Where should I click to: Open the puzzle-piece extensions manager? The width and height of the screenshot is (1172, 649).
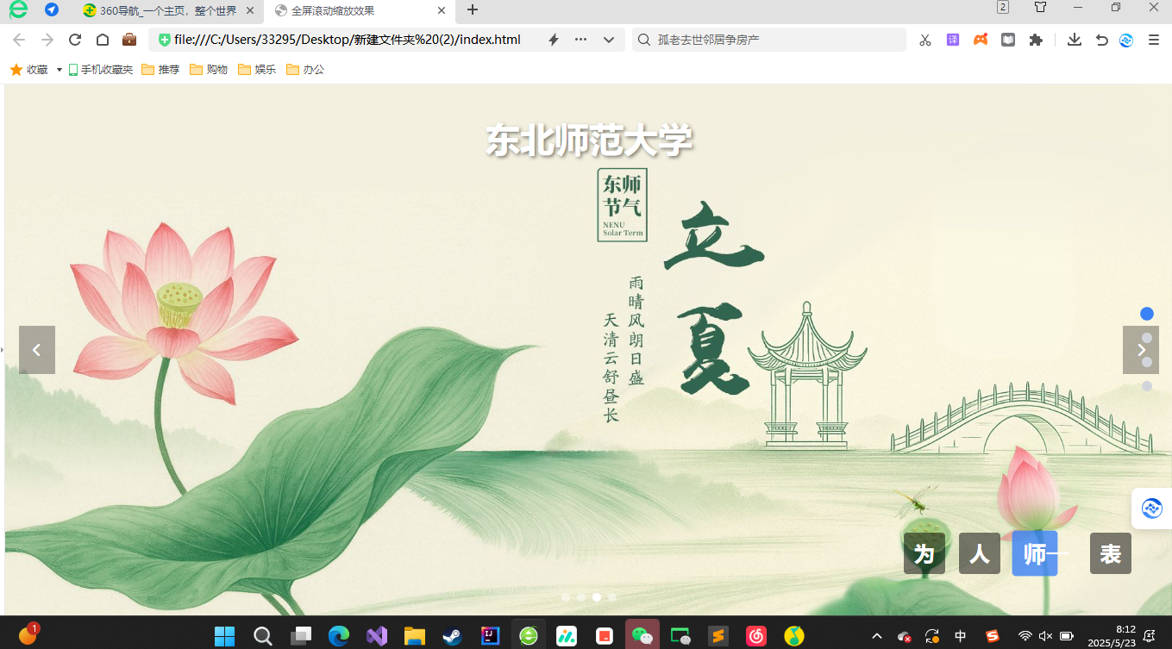1036,40
